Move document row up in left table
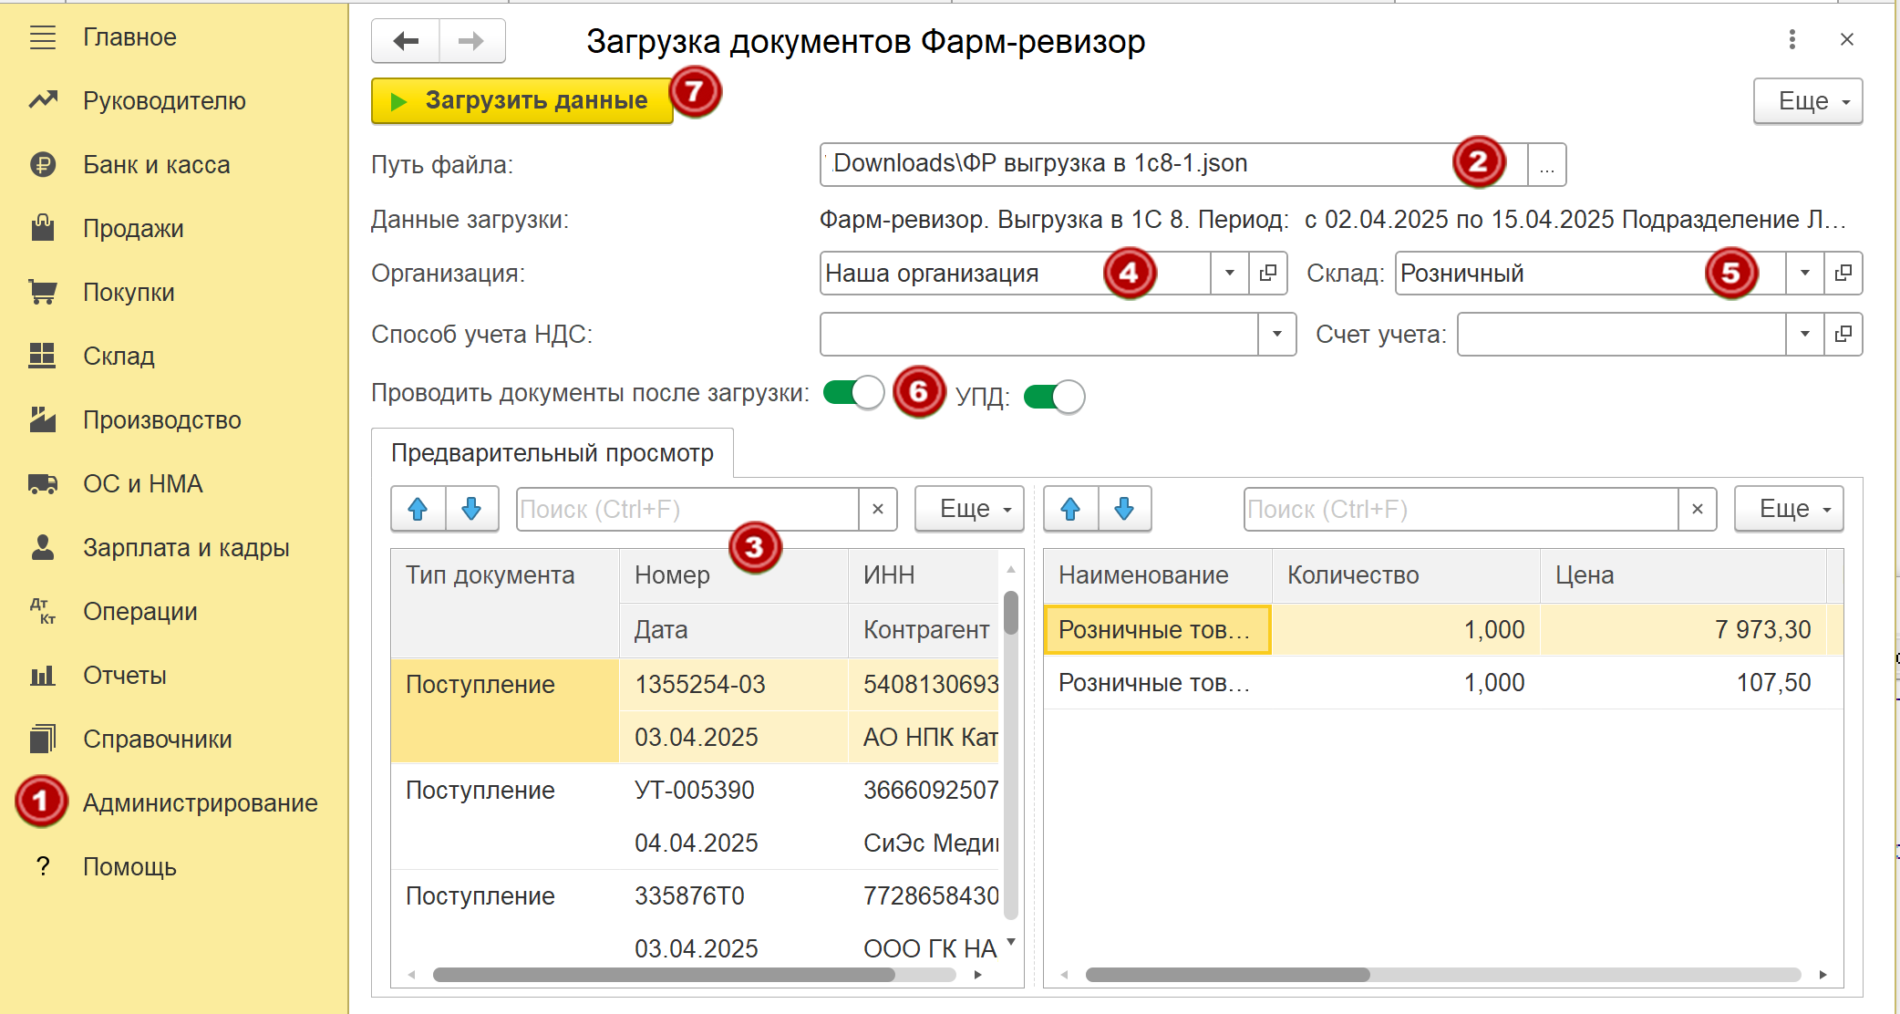1900x1014 pixels. 418,509
